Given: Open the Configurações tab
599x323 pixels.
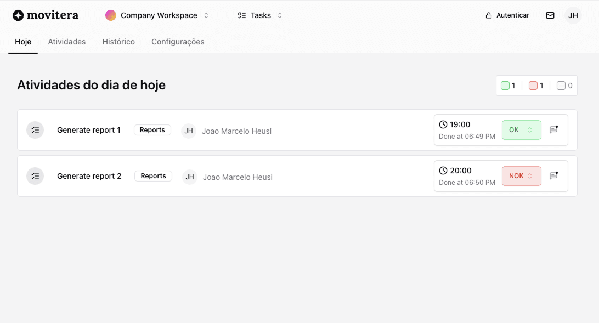Looking at the screenshot, I should click(178, 42).
